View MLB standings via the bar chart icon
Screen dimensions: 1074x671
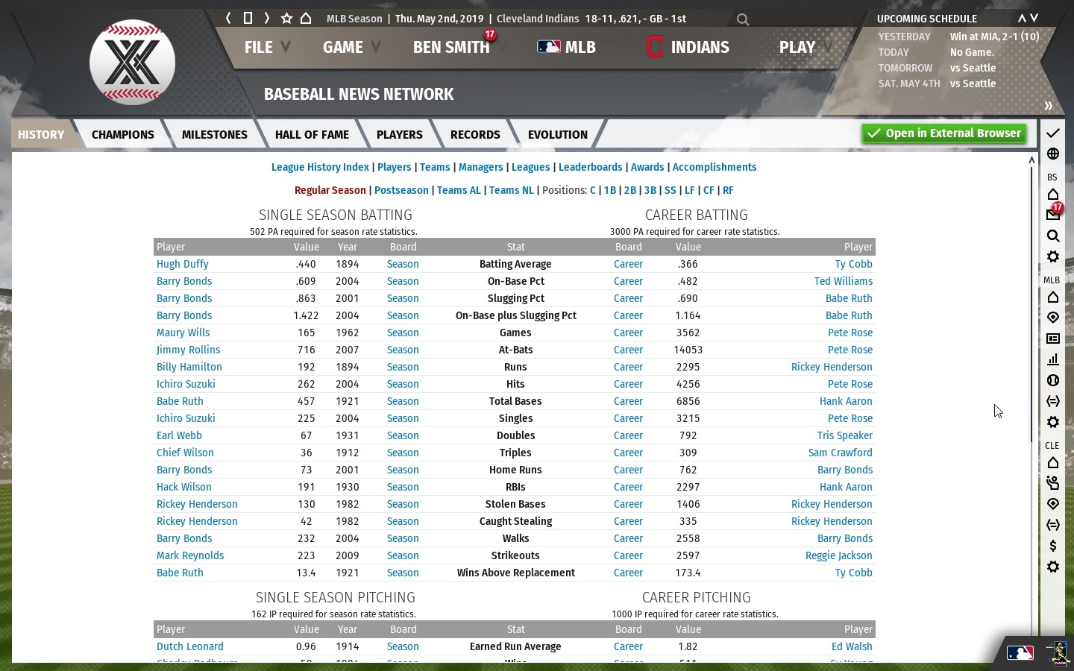[1053, 359]
